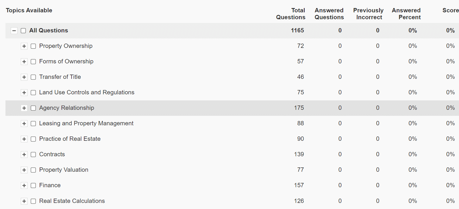
Task: Click the Transfer of Title label
Action: [60, 77]
